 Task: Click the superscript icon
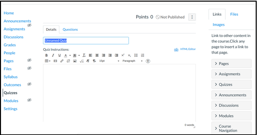tap(123, 55)
